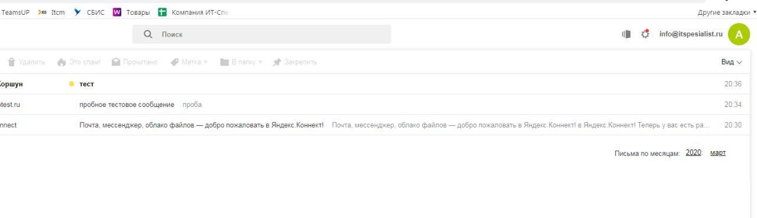The width and height of the screenshot is (757, 218).
Task: Open the Itcm bookmark icon
Action: (42, 12)
